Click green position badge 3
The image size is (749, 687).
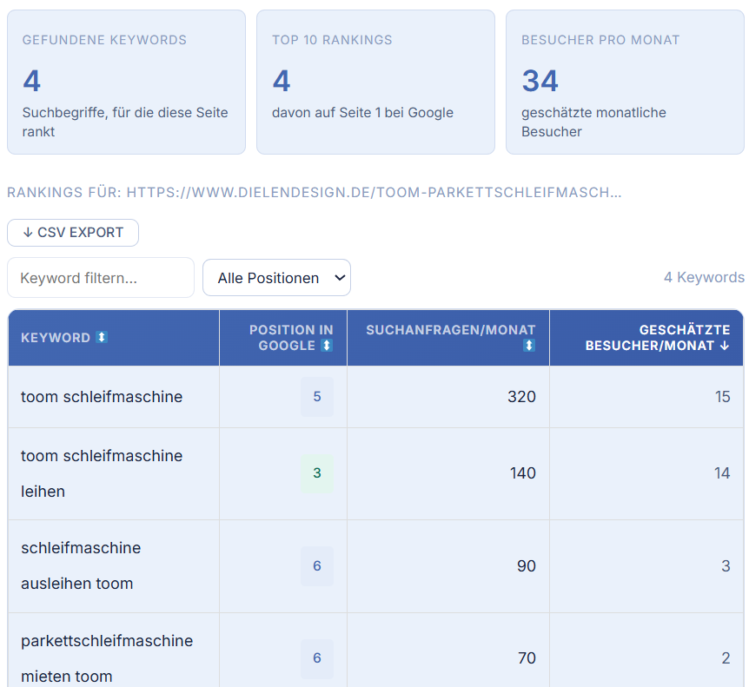click(x=317, y=473)
